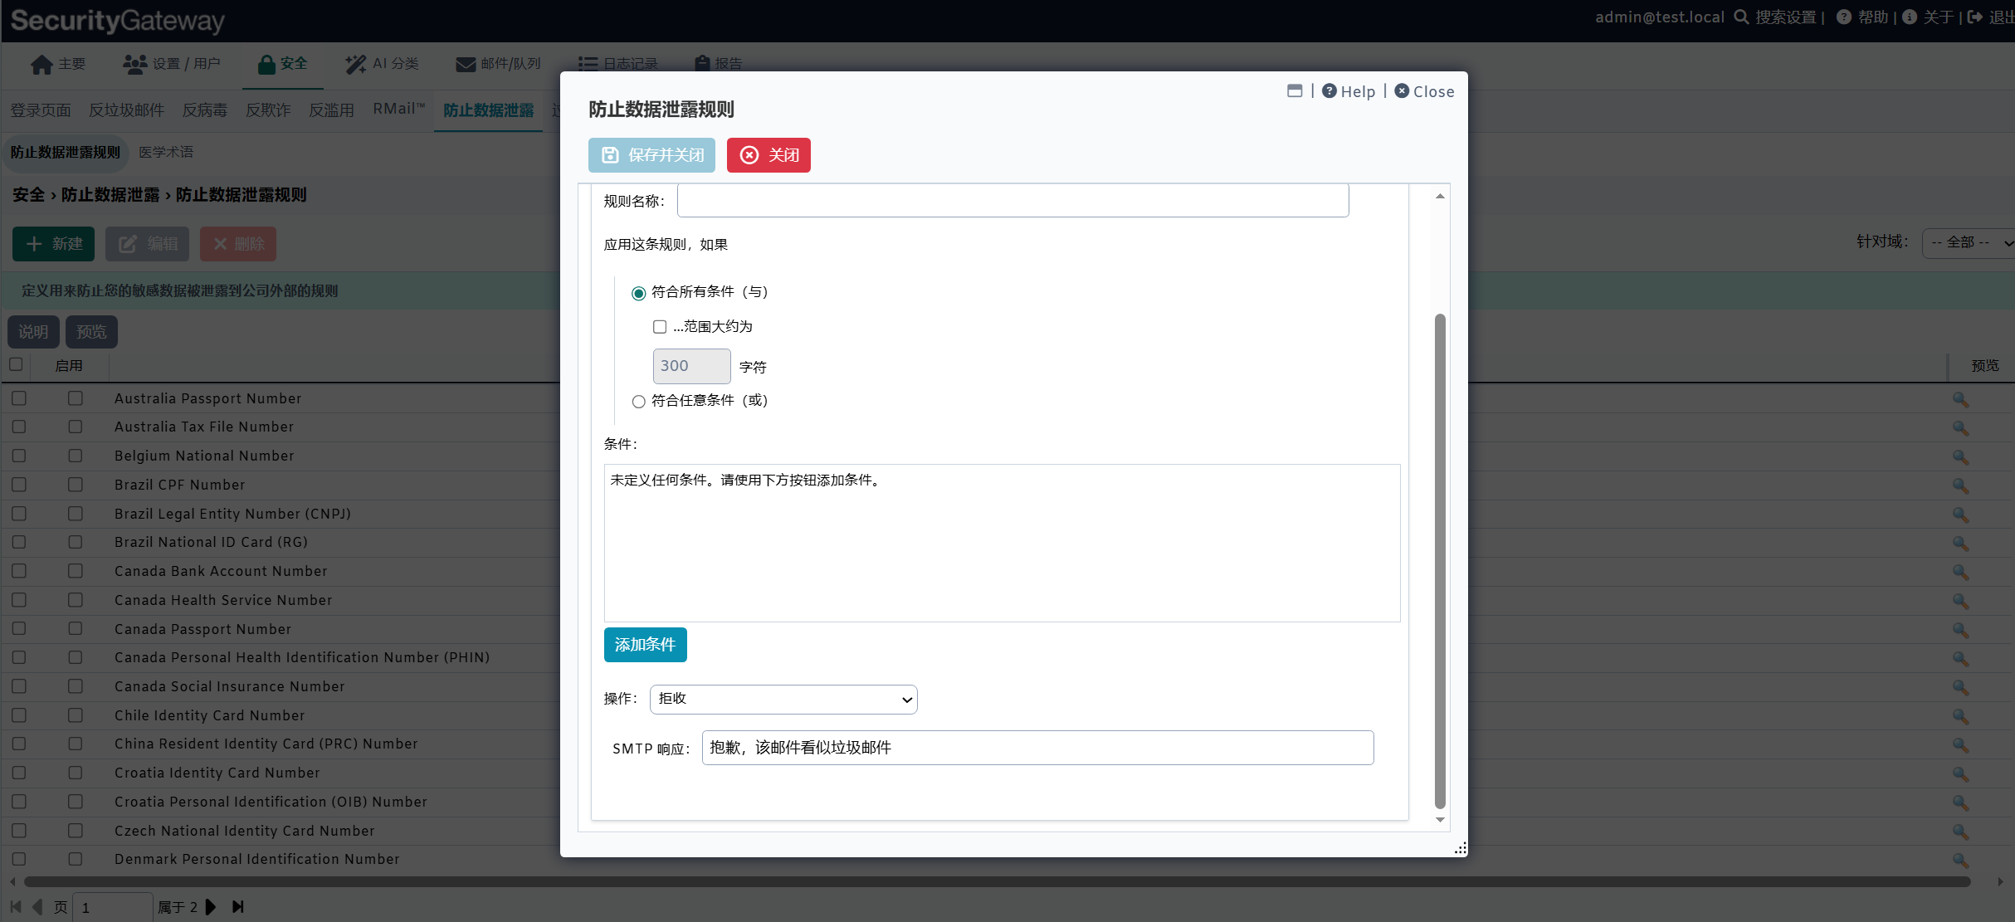The width and height of the screenshot is (2015, 922).
Task: Select 符合任意条件 (或) radio button
Action: [x=638, y=402]
